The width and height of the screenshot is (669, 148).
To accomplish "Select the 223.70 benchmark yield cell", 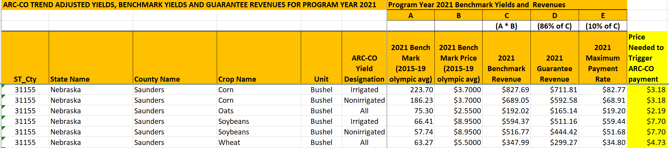I will pyautogui.click(x=421, y=90).
